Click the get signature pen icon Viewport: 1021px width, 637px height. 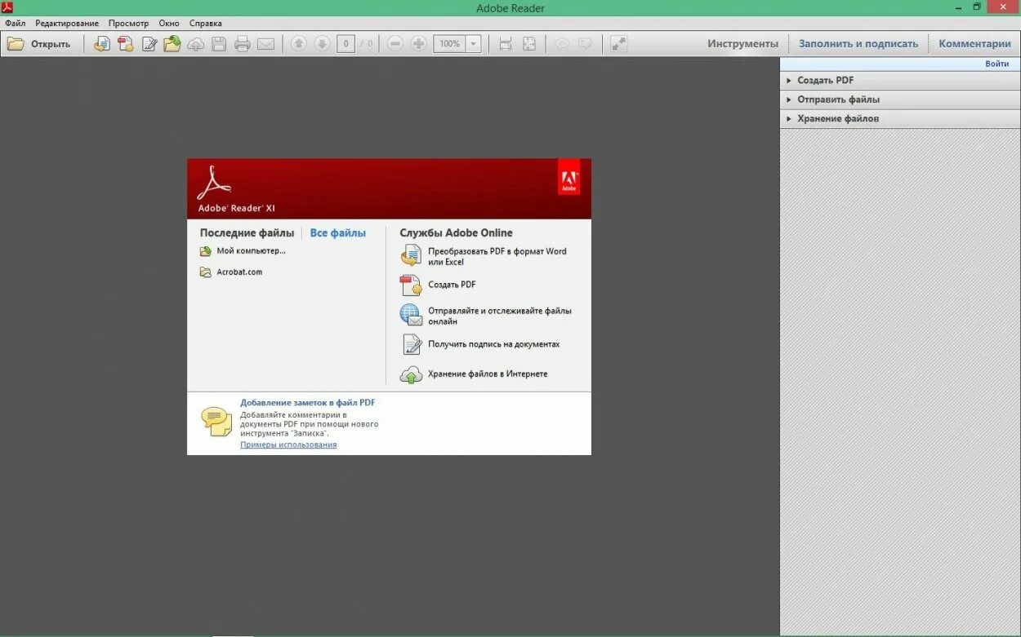(411, 344)
